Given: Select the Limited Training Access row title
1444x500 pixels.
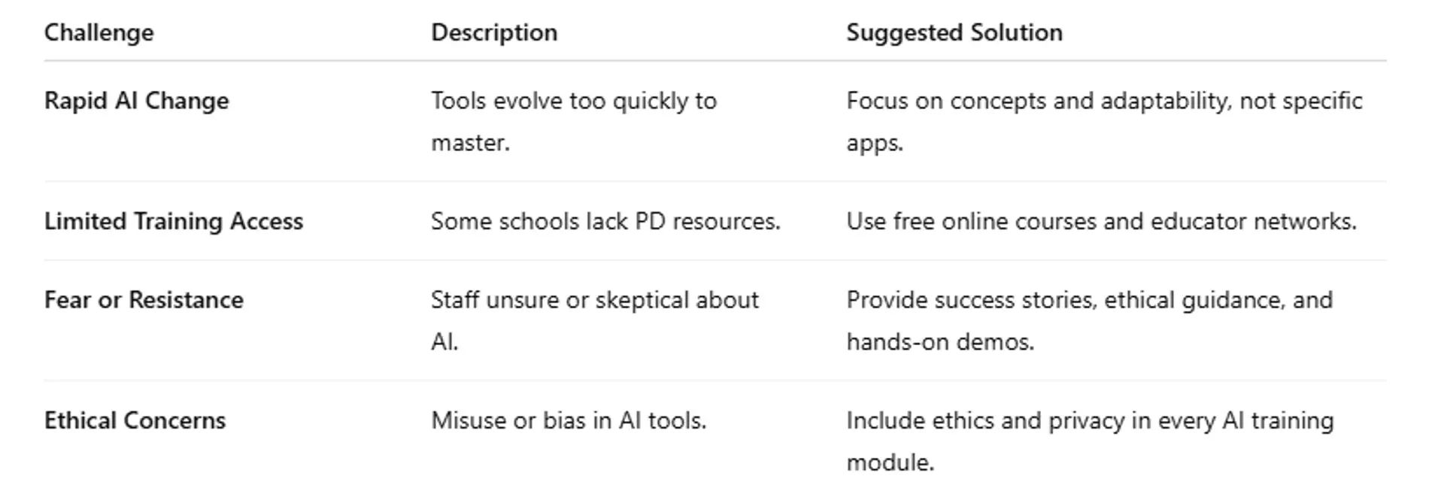Looking at the screenshot, I should [x=173, y=221].
